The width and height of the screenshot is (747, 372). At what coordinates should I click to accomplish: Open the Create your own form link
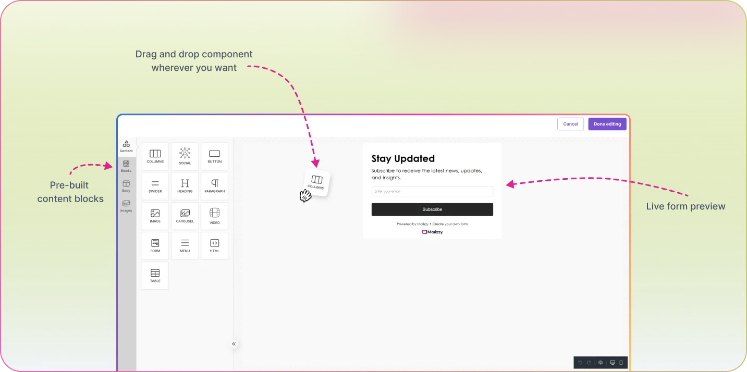point(450,224)
